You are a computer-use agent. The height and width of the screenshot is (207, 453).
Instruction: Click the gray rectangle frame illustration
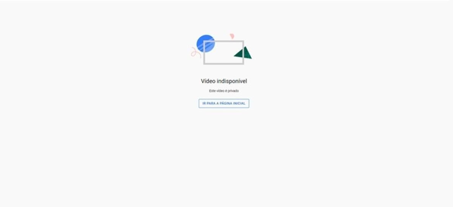point(223,52)
